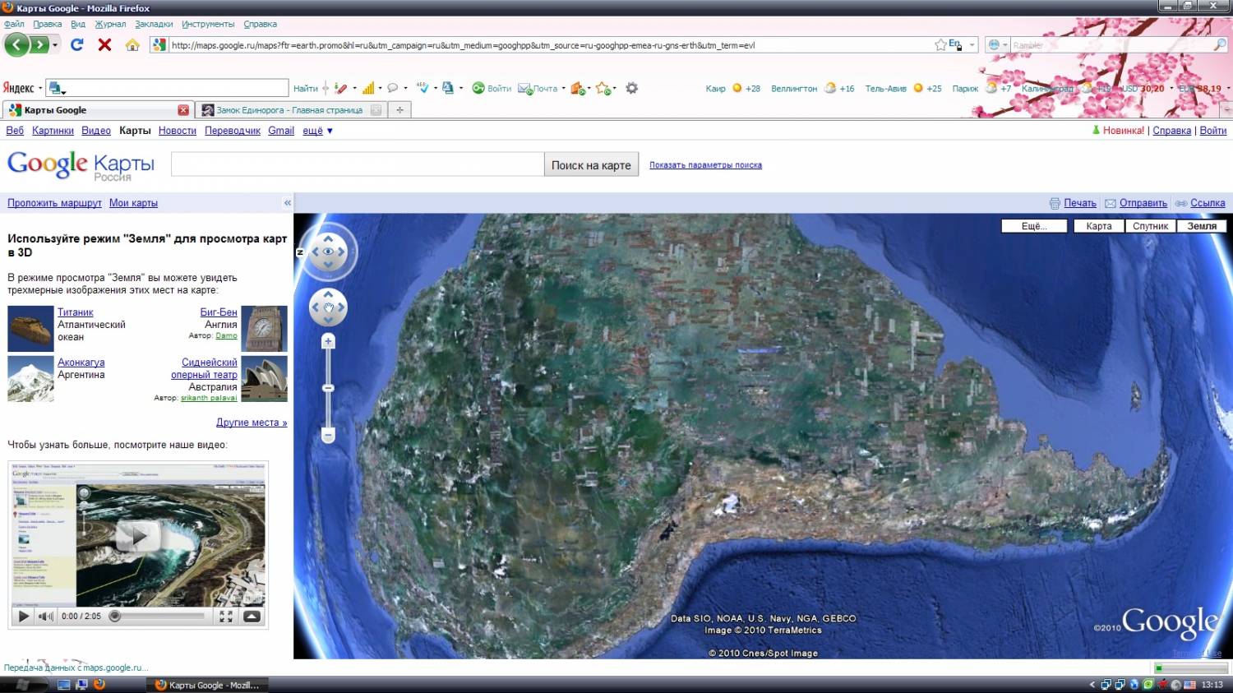Image resolution: width=1233 pixels, height=693 pixels.
Task: Click the Печать link
Action: [x=1079, y=203]
